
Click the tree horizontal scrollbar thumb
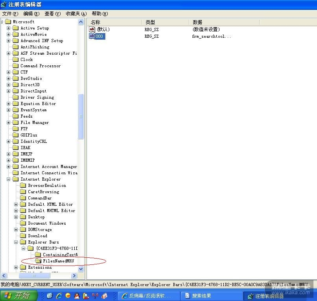point(34,275)
